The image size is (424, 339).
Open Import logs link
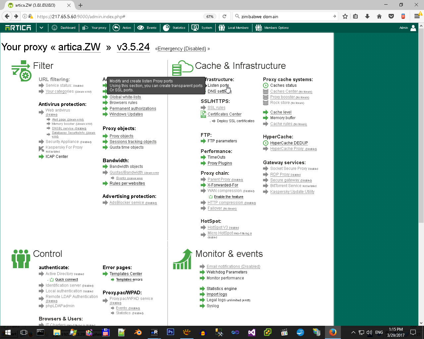(x=217, y=294)
